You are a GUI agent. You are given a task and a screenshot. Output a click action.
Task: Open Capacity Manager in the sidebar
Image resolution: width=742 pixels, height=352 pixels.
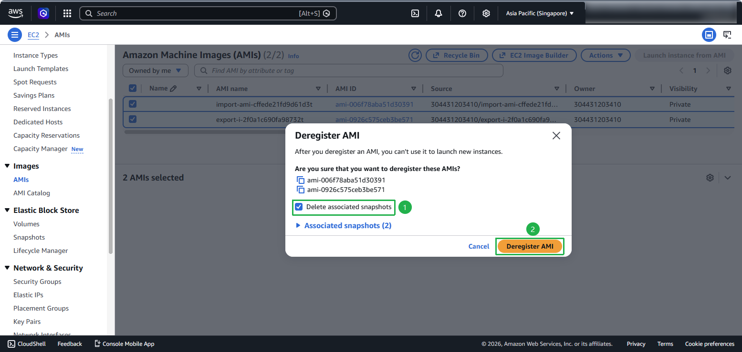[x=41, y=149]
